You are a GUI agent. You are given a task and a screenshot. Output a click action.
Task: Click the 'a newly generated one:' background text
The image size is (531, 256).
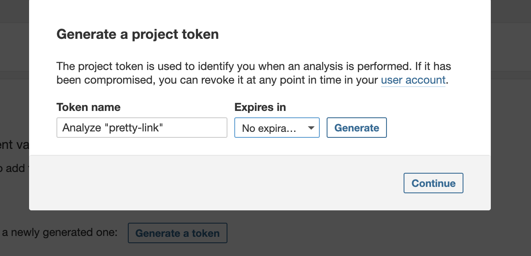(x=59, y=233)
